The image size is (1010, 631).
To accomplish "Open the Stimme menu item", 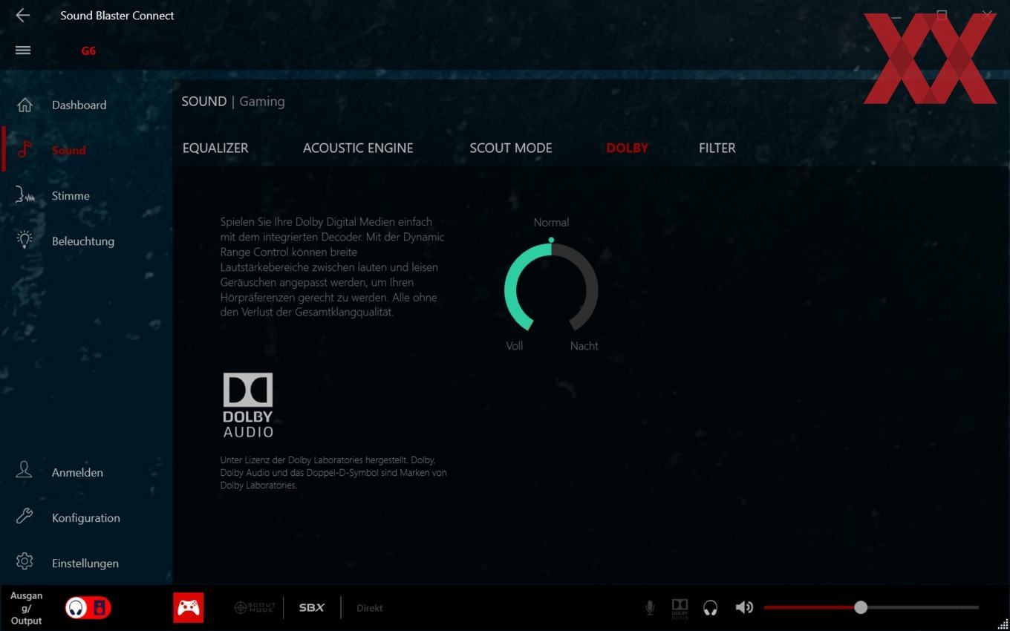I will click(71, 196).
